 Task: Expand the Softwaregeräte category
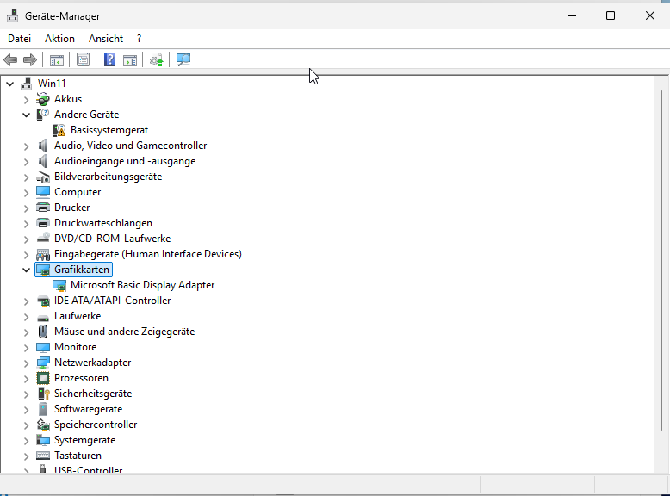tap(26, 409)
